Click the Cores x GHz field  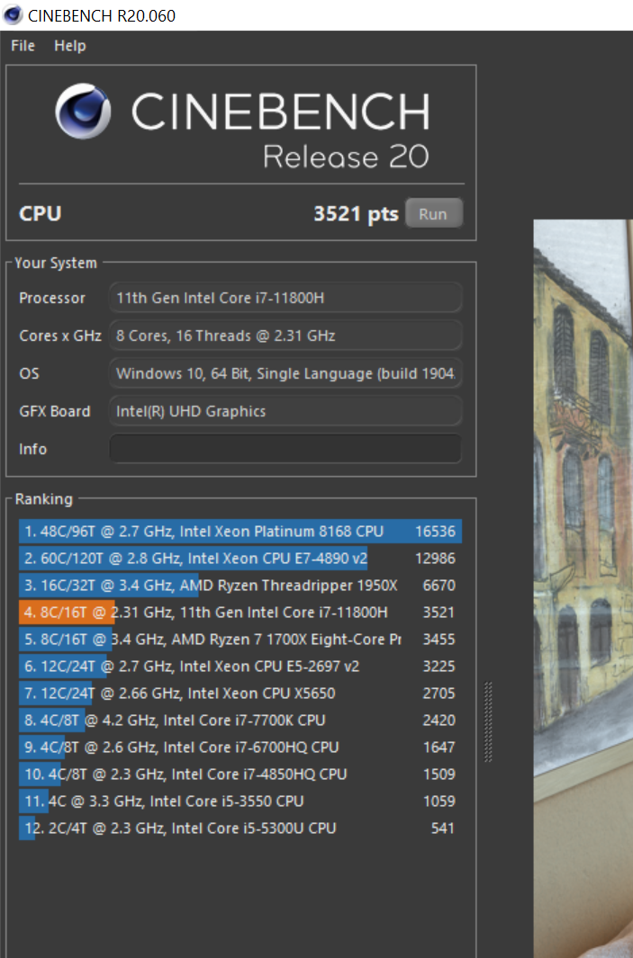pyautogui.click(x=285, y=336)
